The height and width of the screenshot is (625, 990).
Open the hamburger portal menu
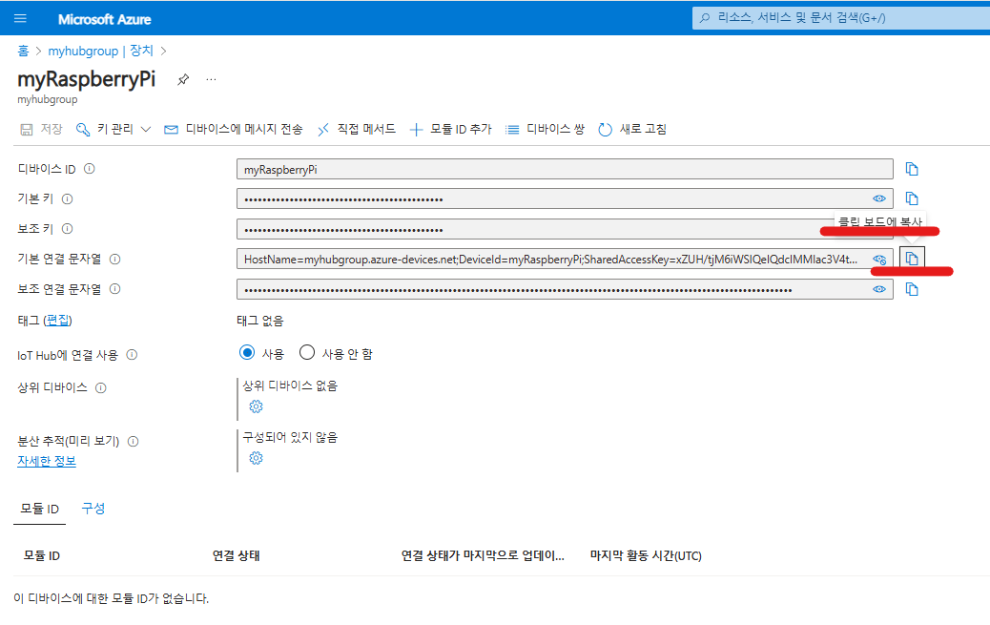click(x=20, y=18)
